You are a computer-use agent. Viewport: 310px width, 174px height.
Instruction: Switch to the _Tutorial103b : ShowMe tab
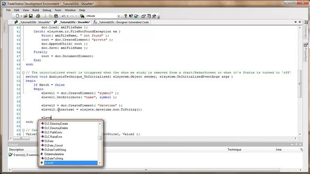point(32,22)
